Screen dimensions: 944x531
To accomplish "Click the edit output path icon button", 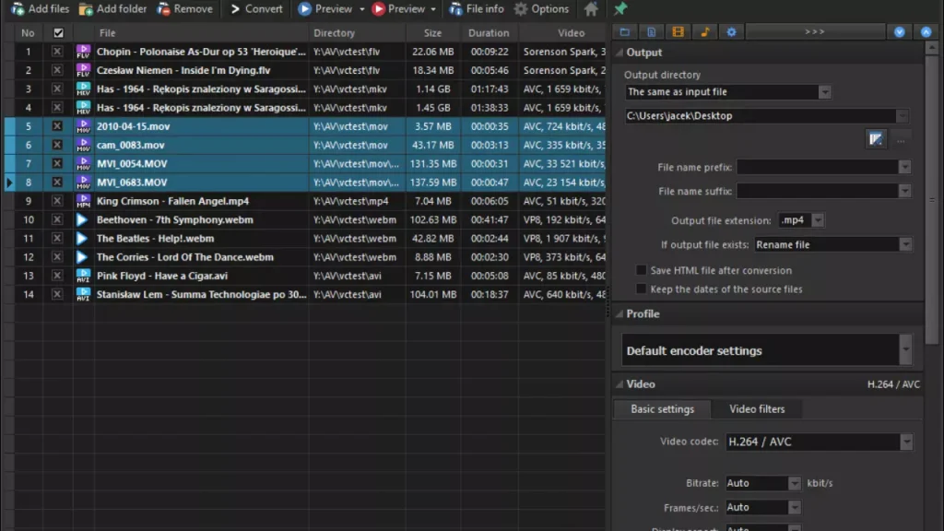I will [x=876, y=140].
